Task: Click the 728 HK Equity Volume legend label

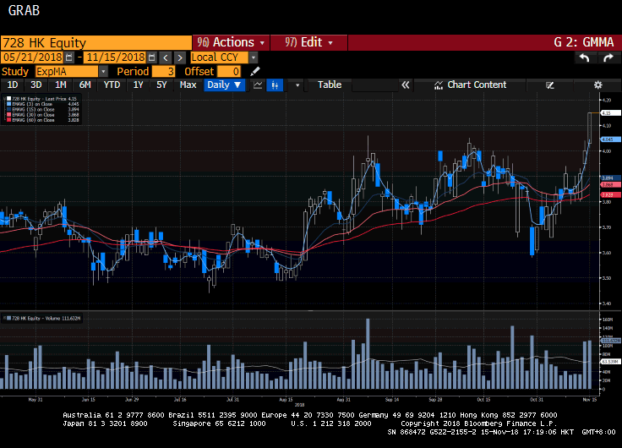Action: tap(46, 318)
